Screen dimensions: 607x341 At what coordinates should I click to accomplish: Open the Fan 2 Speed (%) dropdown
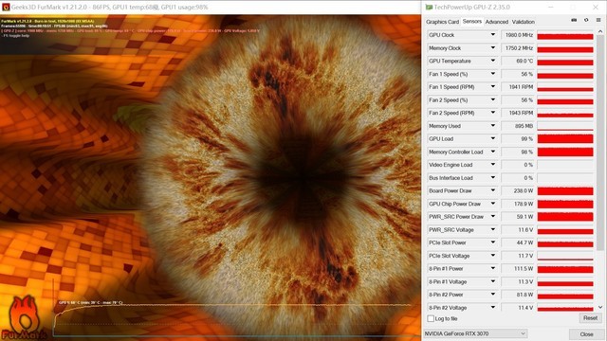[x=493, y=99]
